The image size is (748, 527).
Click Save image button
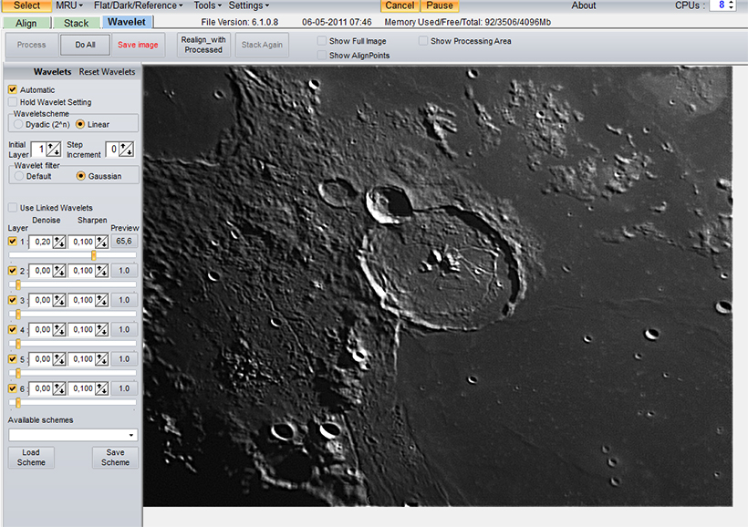point(138,45)
